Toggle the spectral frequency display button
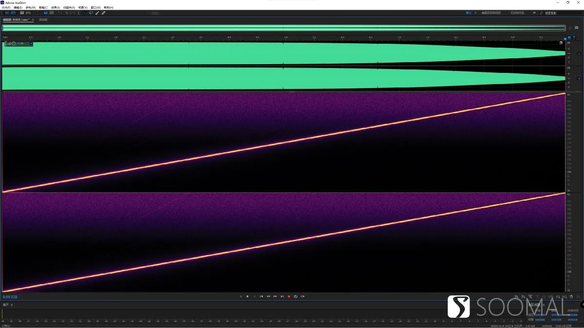 46,13
